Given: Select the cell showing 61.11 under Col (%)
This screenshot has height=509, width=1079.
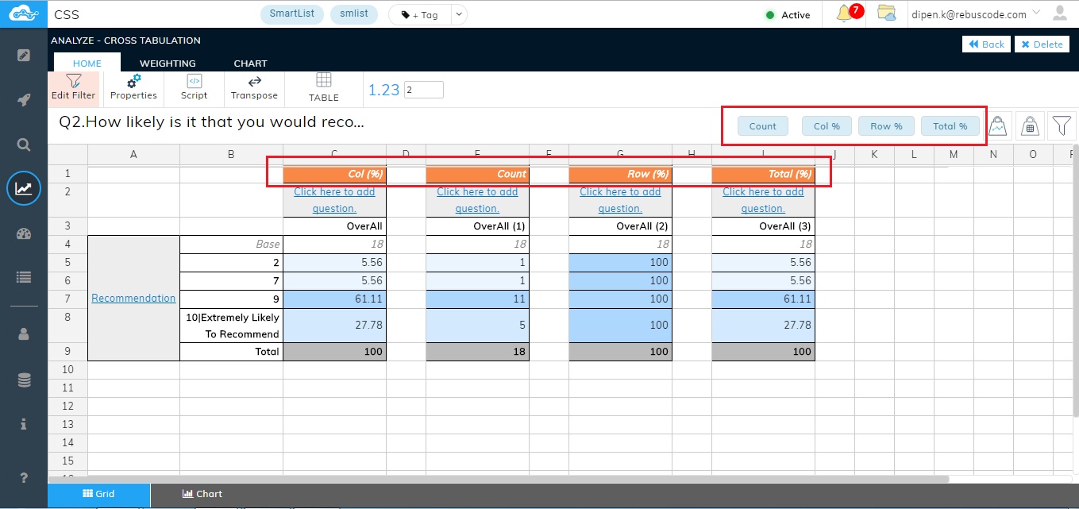Looking at the screenshot, I should tap(334, 299).
